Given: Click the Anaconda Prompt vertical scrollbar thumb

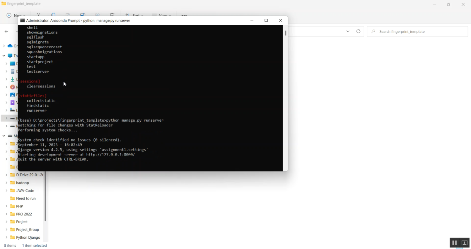Looking at the screenshot, I should [x=285, y=33].
